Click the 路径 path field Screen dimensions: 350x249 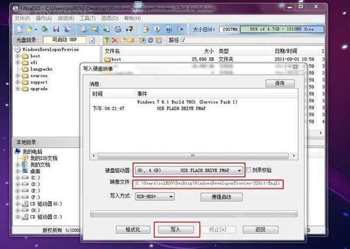point(253,40)
